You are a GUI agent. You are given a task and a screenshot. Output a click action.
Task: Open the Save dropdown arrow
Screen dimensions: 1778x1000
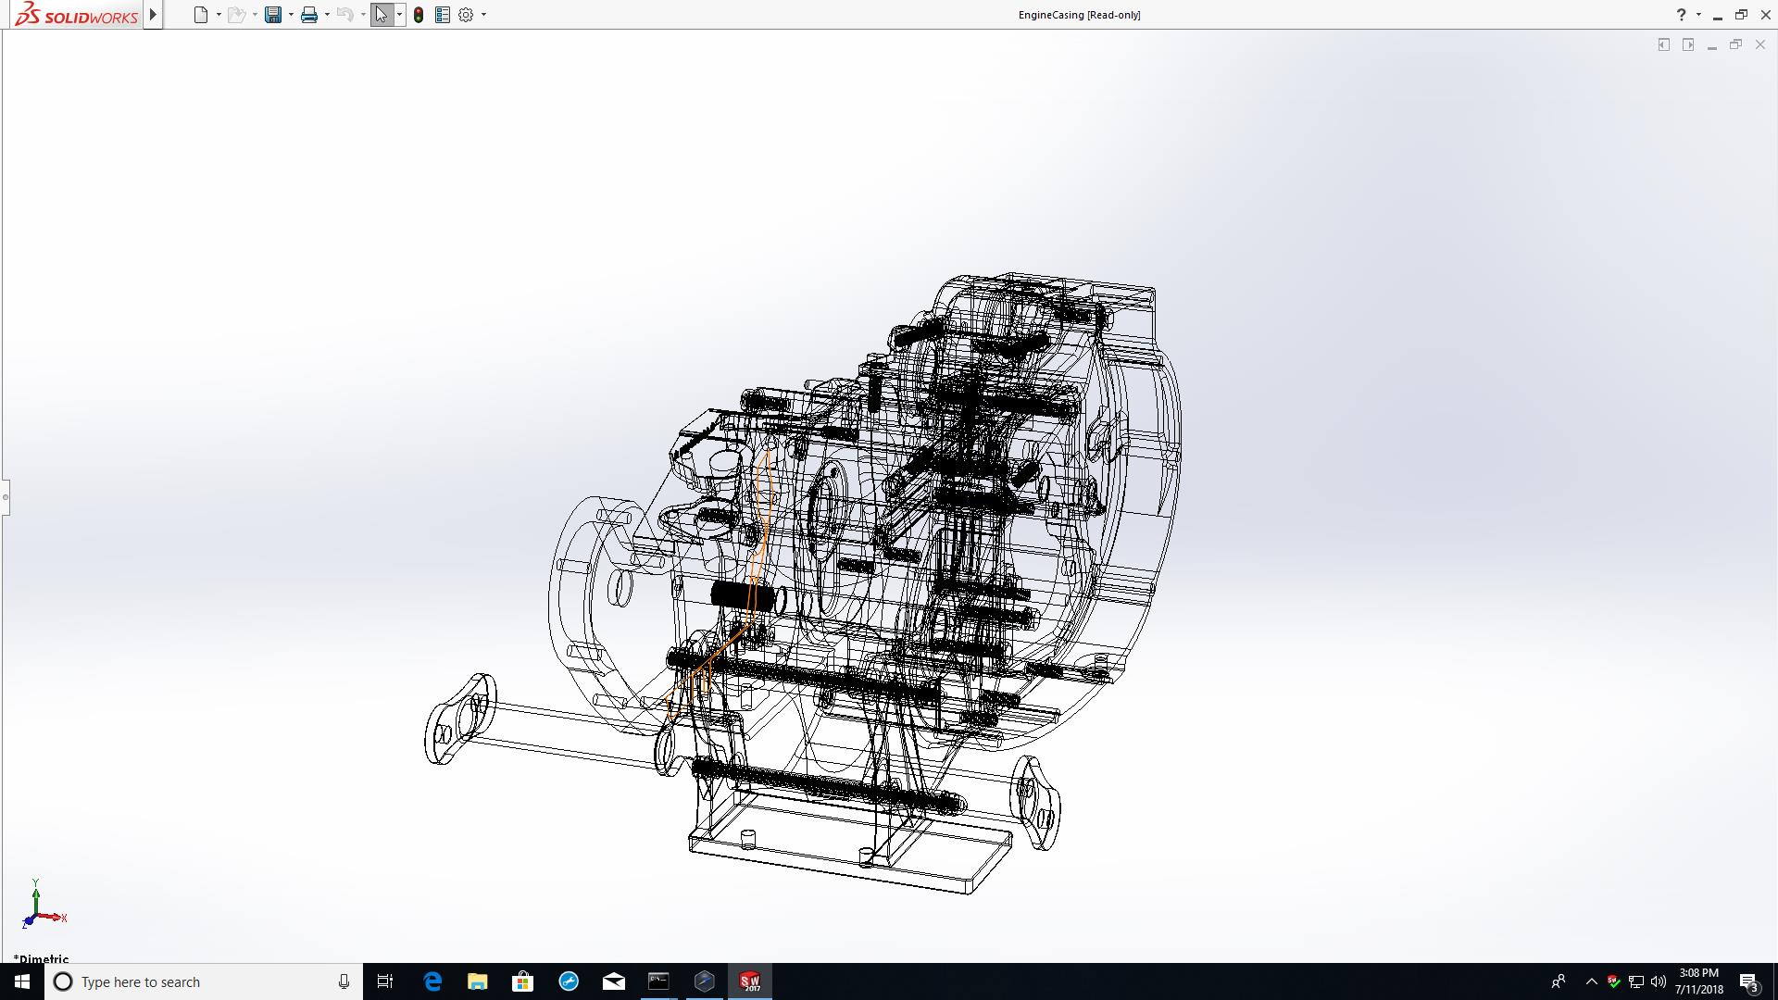[x=291, y=15]
